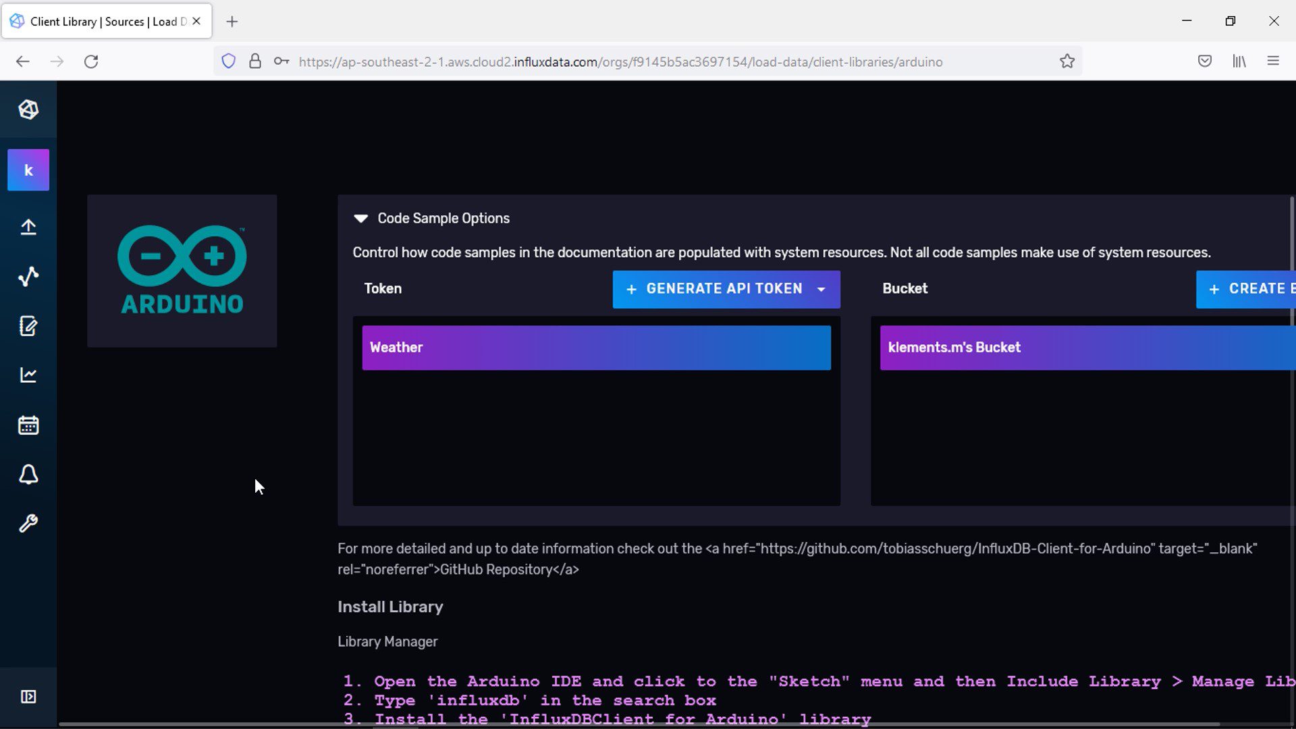This screenshot has height=729, width=1296.
Task: Open the Settings wrench icon
Action: (x=28, y=524)
